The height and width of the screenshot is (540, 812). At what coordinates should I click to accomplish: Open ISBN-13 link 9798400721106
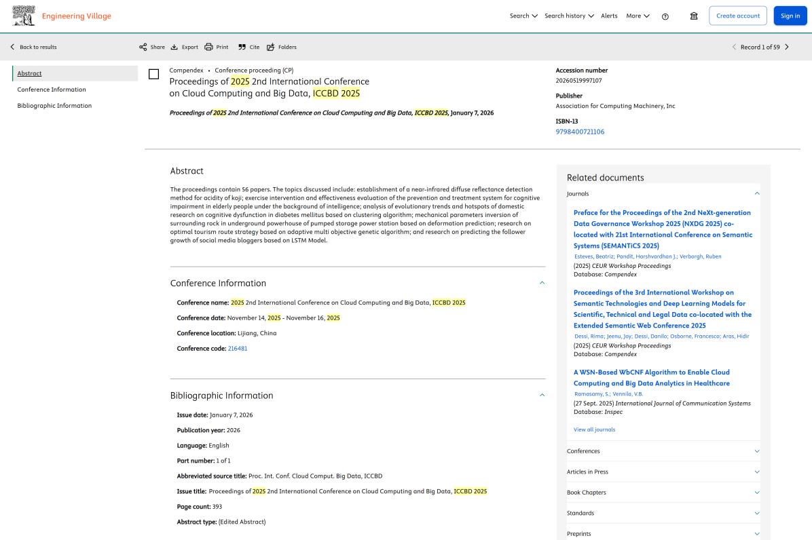[580, 132]
